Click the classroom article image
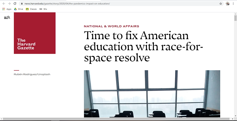Viewport: 237px width, 121px height. point(152,94)
